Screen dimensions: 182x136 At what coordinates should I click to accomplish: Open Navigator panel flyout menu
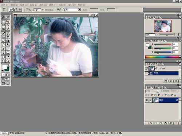click(180, 17)
